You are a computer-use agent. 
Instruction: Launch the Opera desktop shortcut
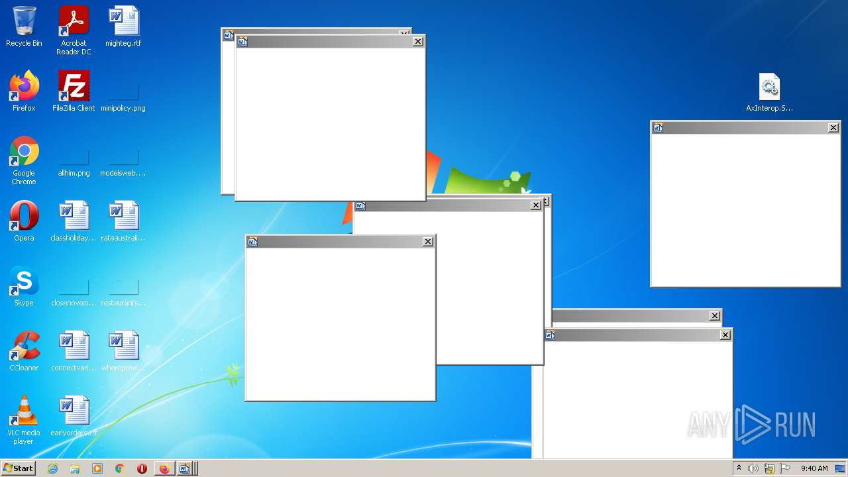[x=24, y=221]
